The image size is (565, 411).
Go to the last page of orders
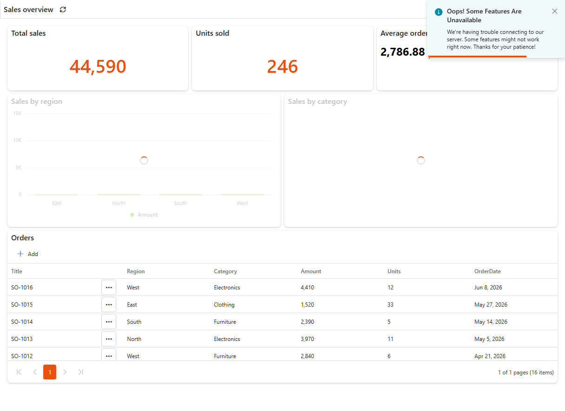coord(80,372)
